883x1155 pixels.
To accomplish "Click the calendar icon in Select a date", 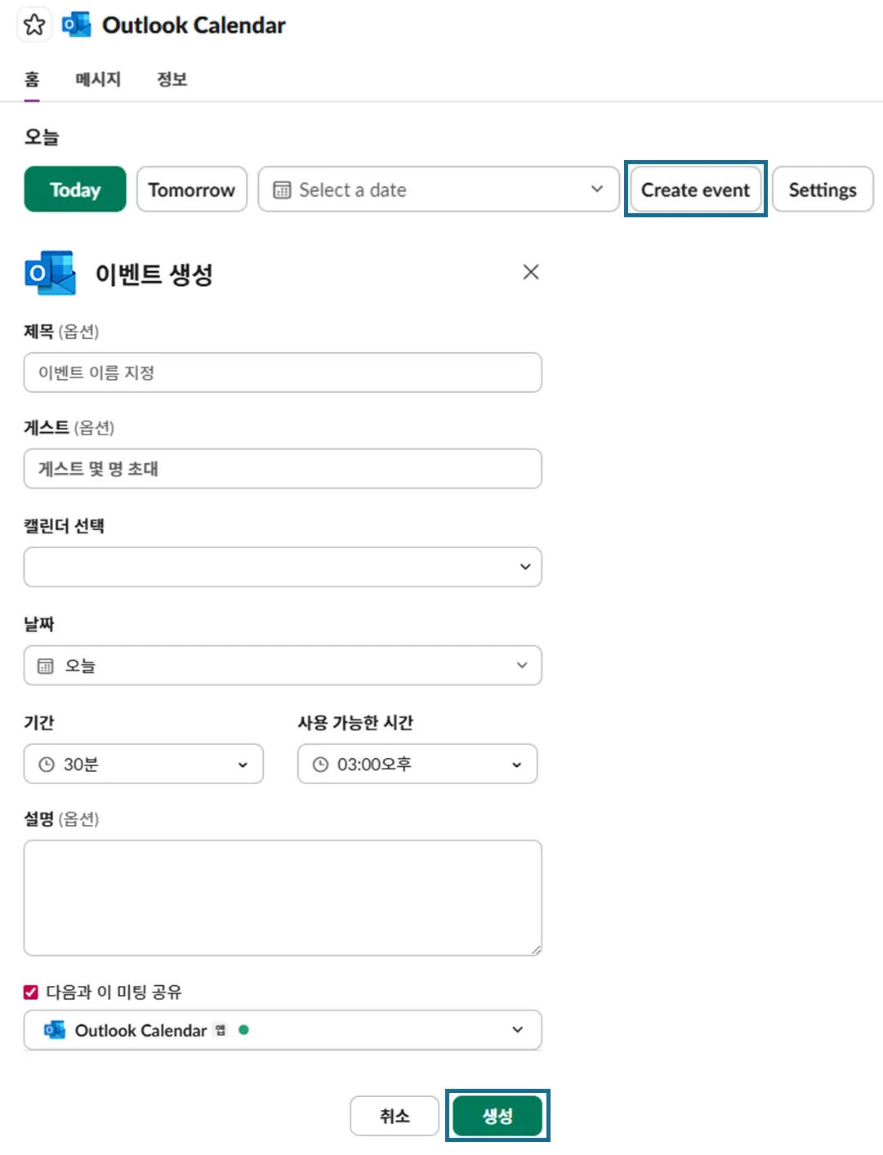I will coord(282,190).
